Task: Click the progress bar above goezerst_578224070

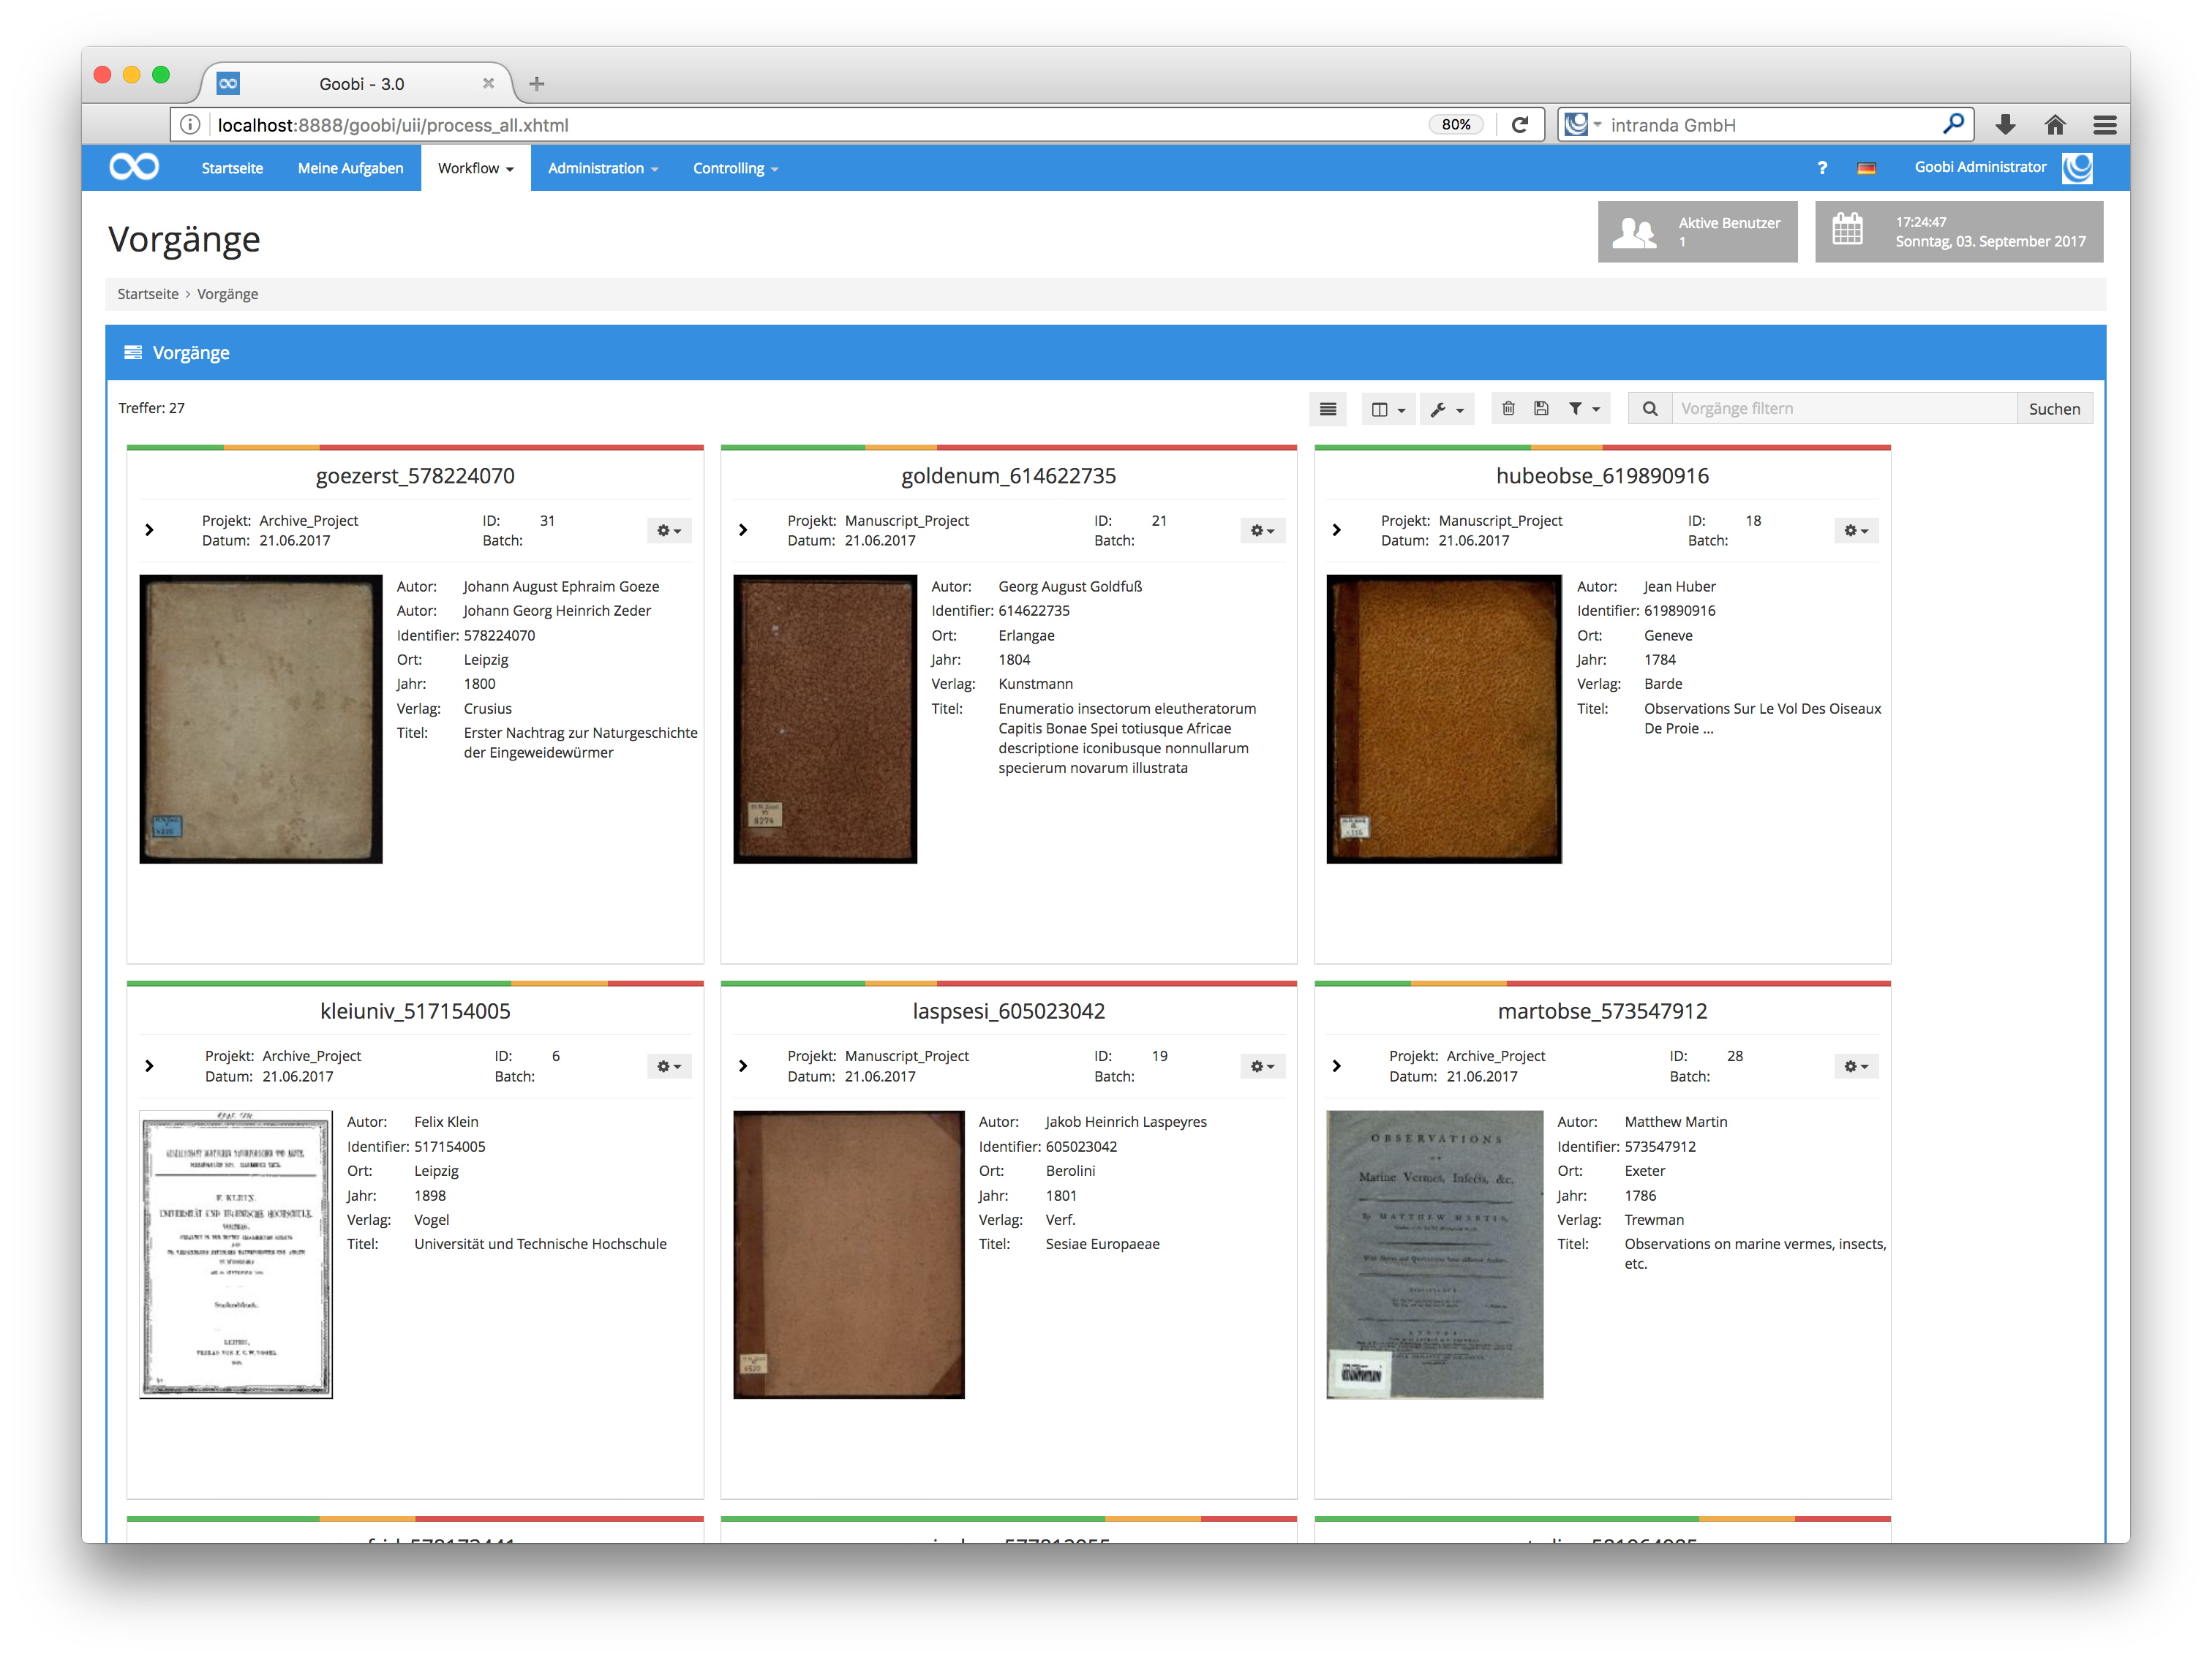Action: click(415, 448)
